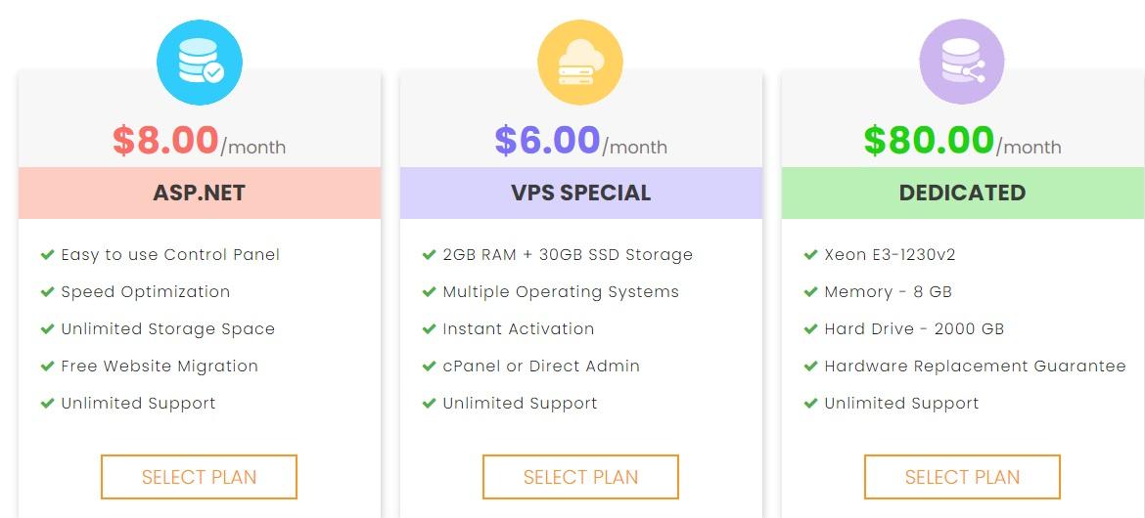Click the $8.00 per month price
Viewport: 1145px width, 518px height.
(x=199, y=142)
